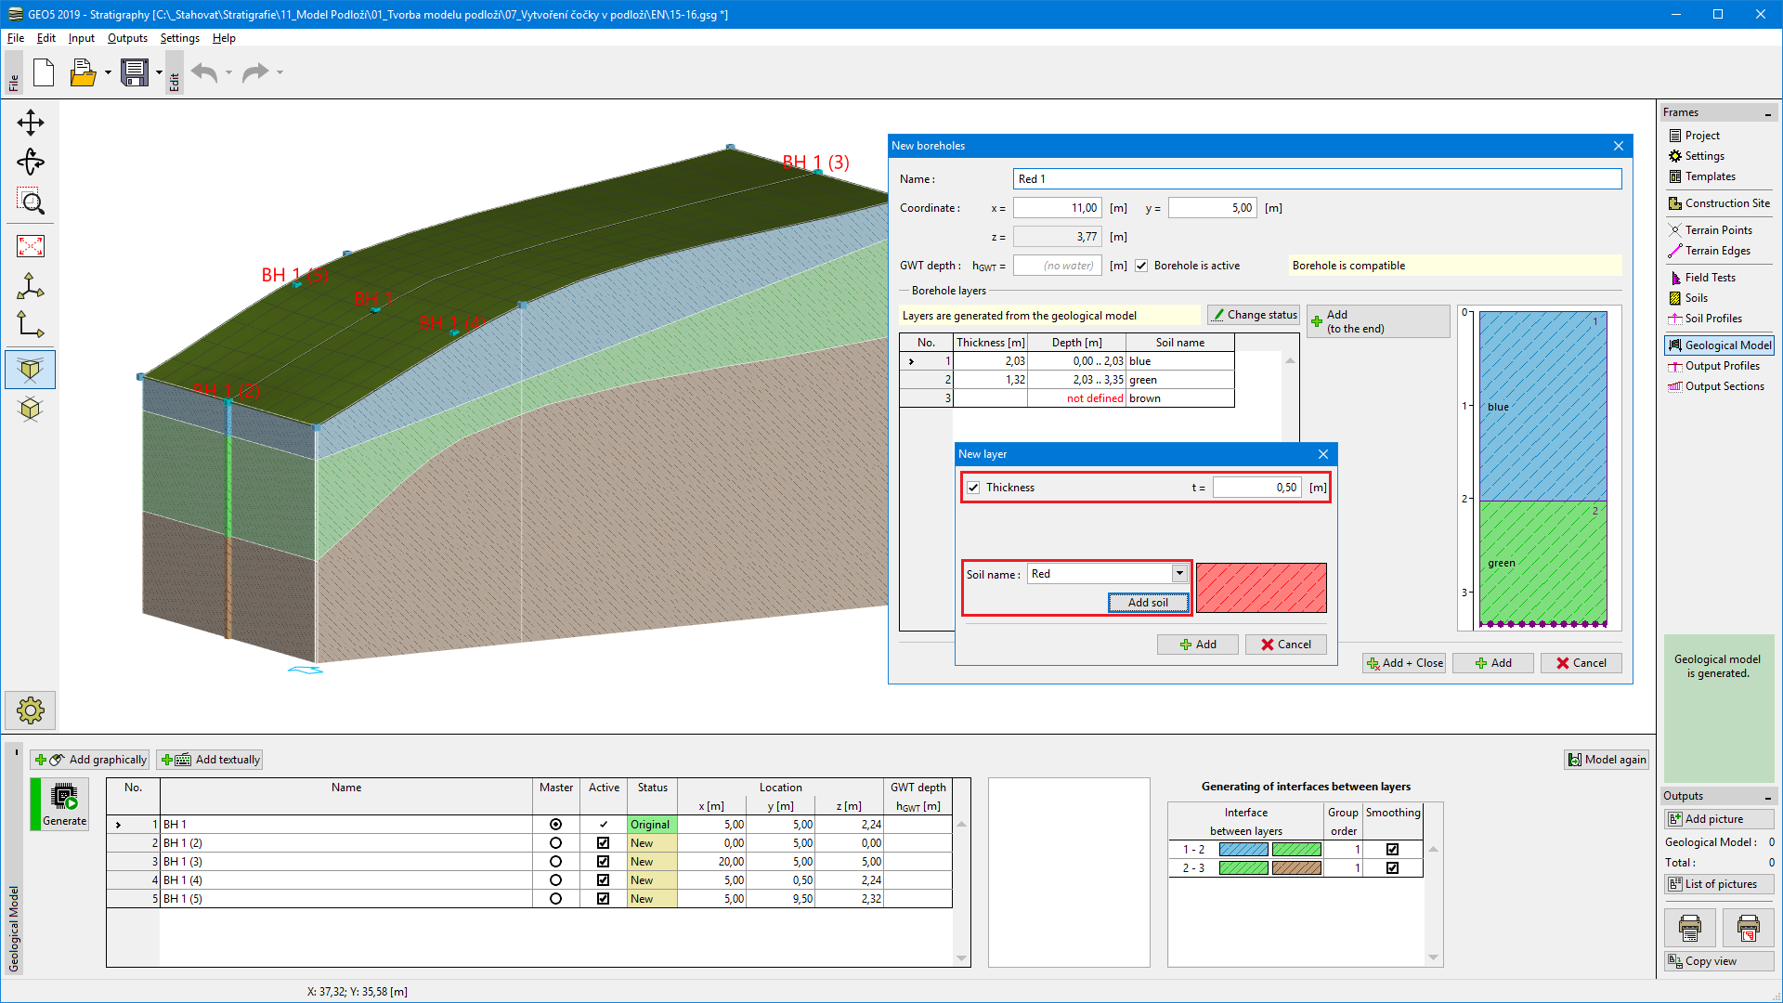Click the fit-to-window view icon
The width and height of the screenshot is (1783, 1003).
click(31, 246)
